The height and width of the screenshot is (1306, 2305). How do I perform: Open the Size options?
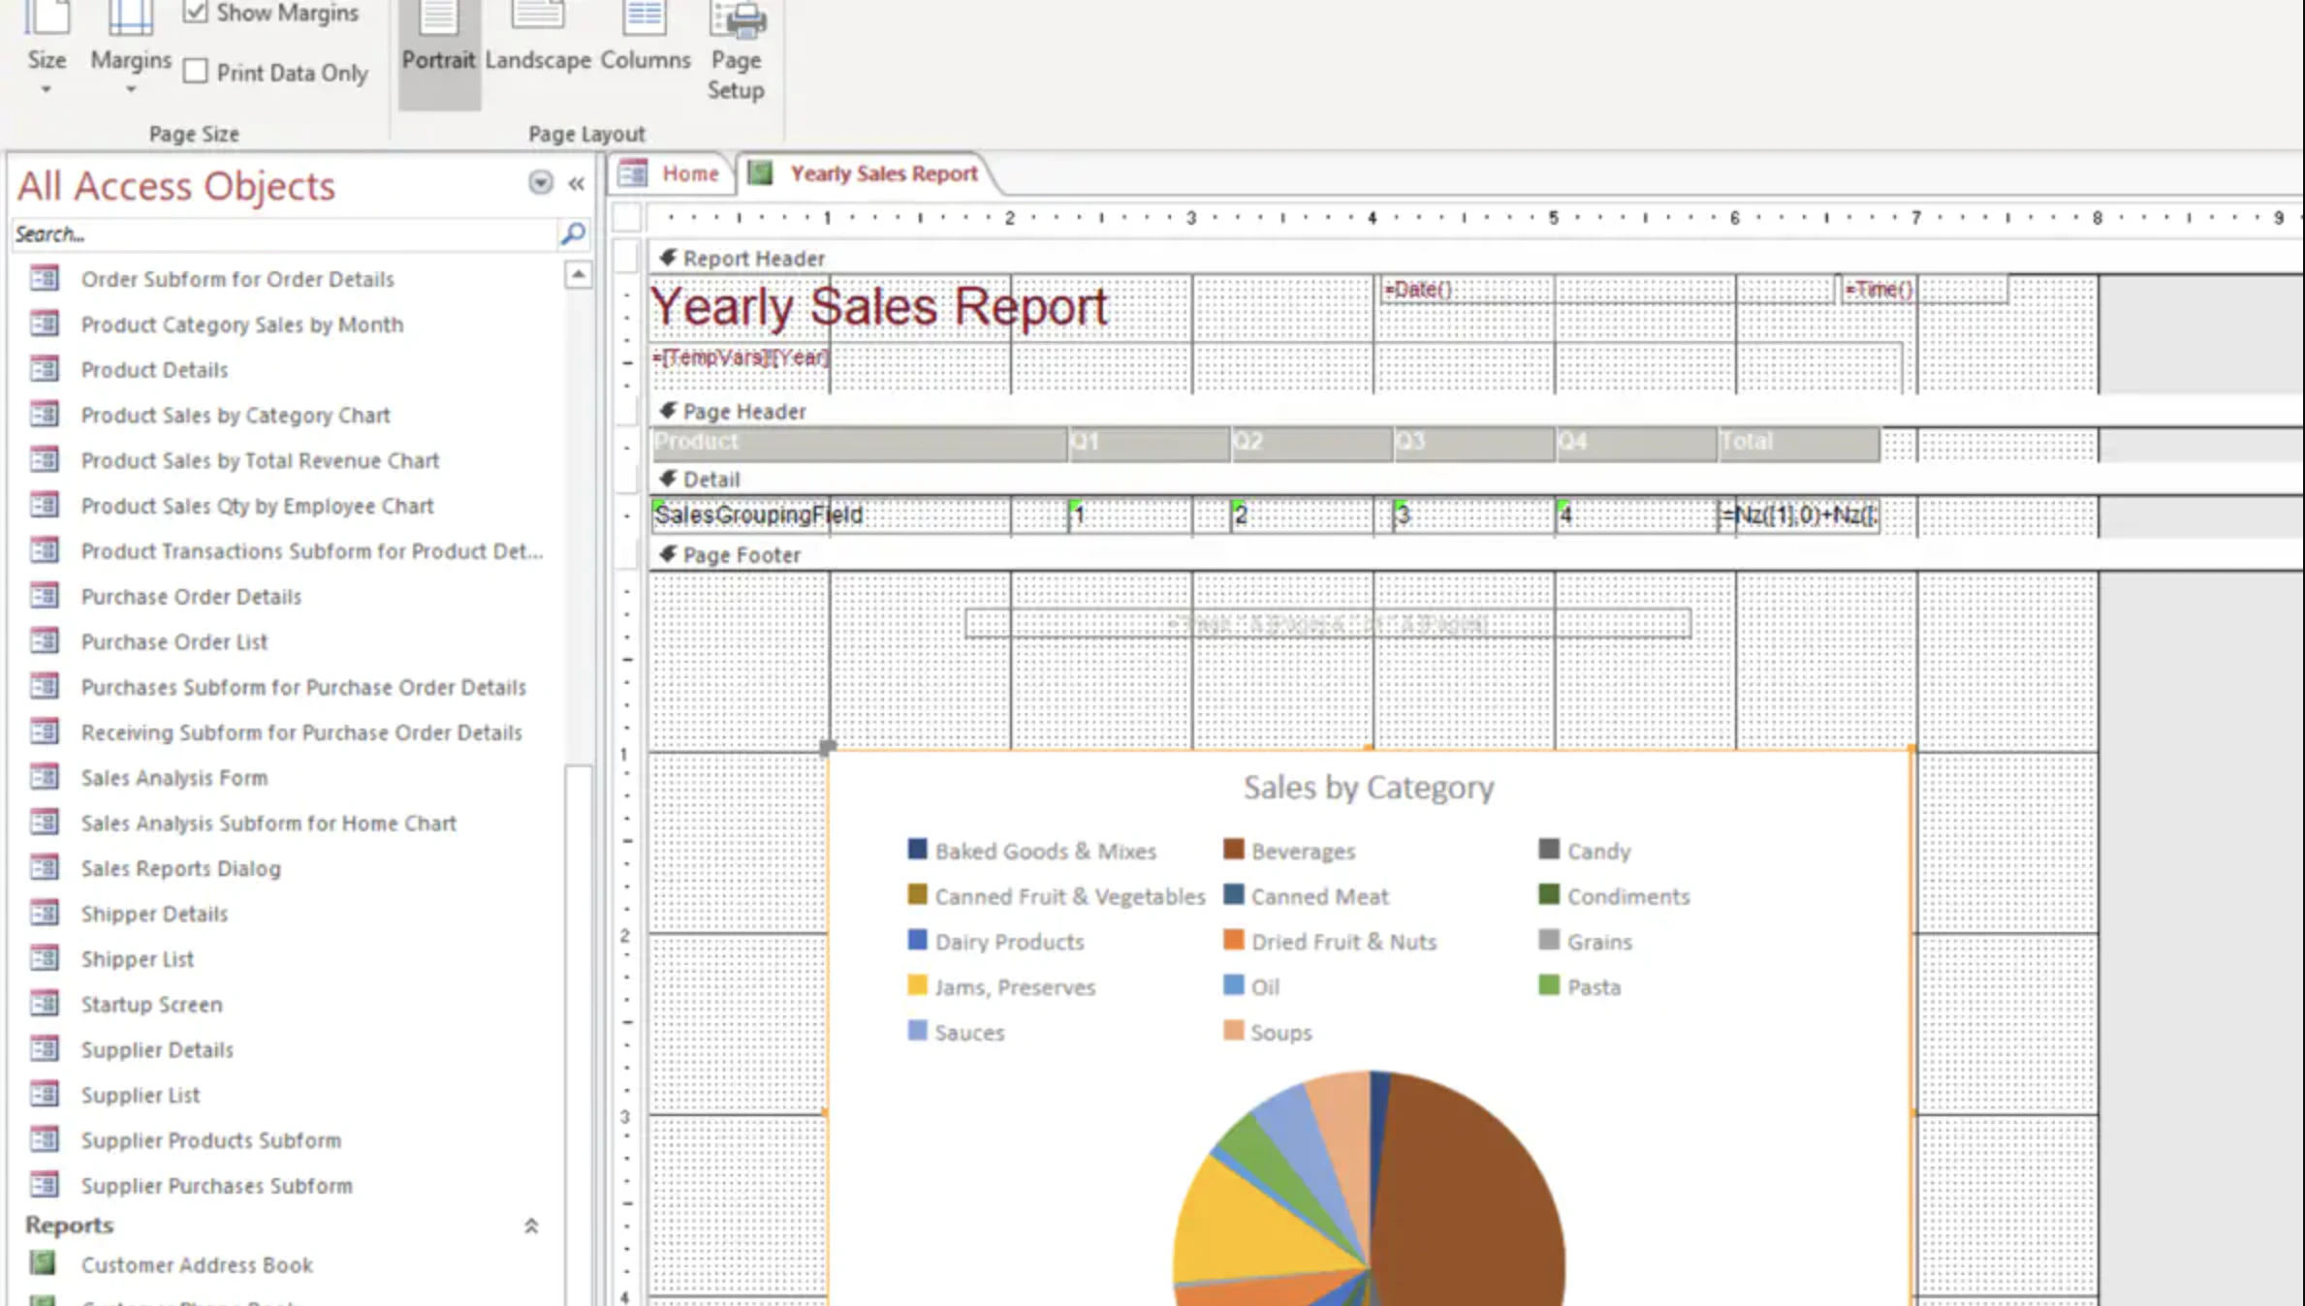[x=46, y=44]
